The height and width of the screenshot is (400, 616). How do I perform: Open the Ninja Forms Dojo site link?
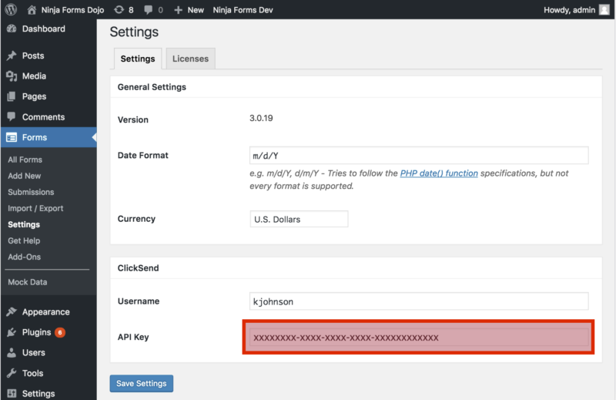(72, 10)
